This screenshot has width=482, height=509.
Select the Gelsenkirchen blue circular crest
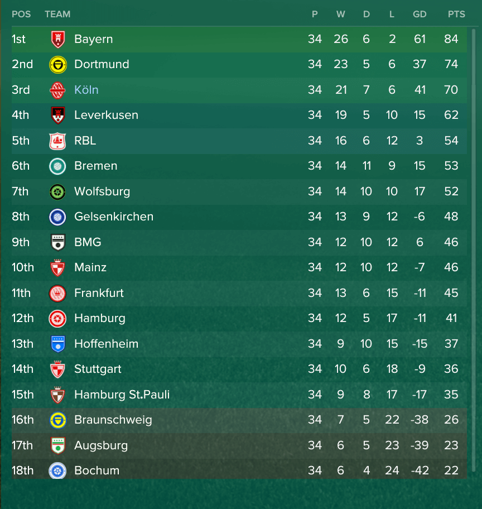pos(57,217)
